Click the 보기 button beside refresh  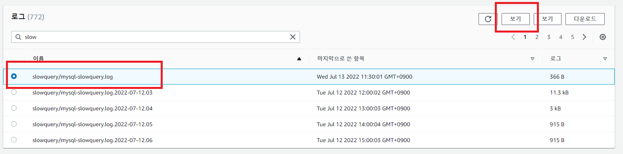click(515, 19)
